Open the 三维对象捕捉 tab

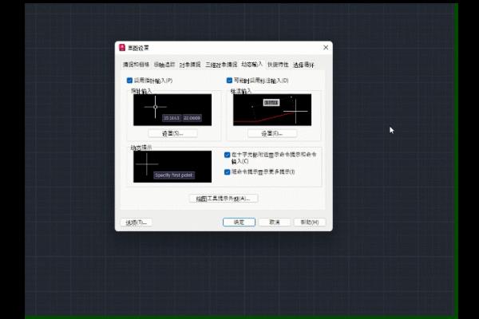[x=221, y=65]
